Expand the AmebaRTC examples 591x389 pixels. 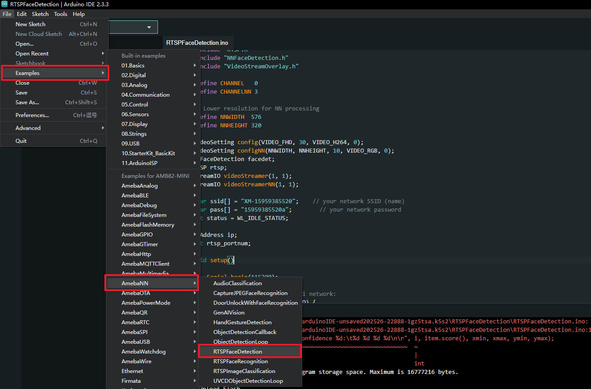coord(153,322)
